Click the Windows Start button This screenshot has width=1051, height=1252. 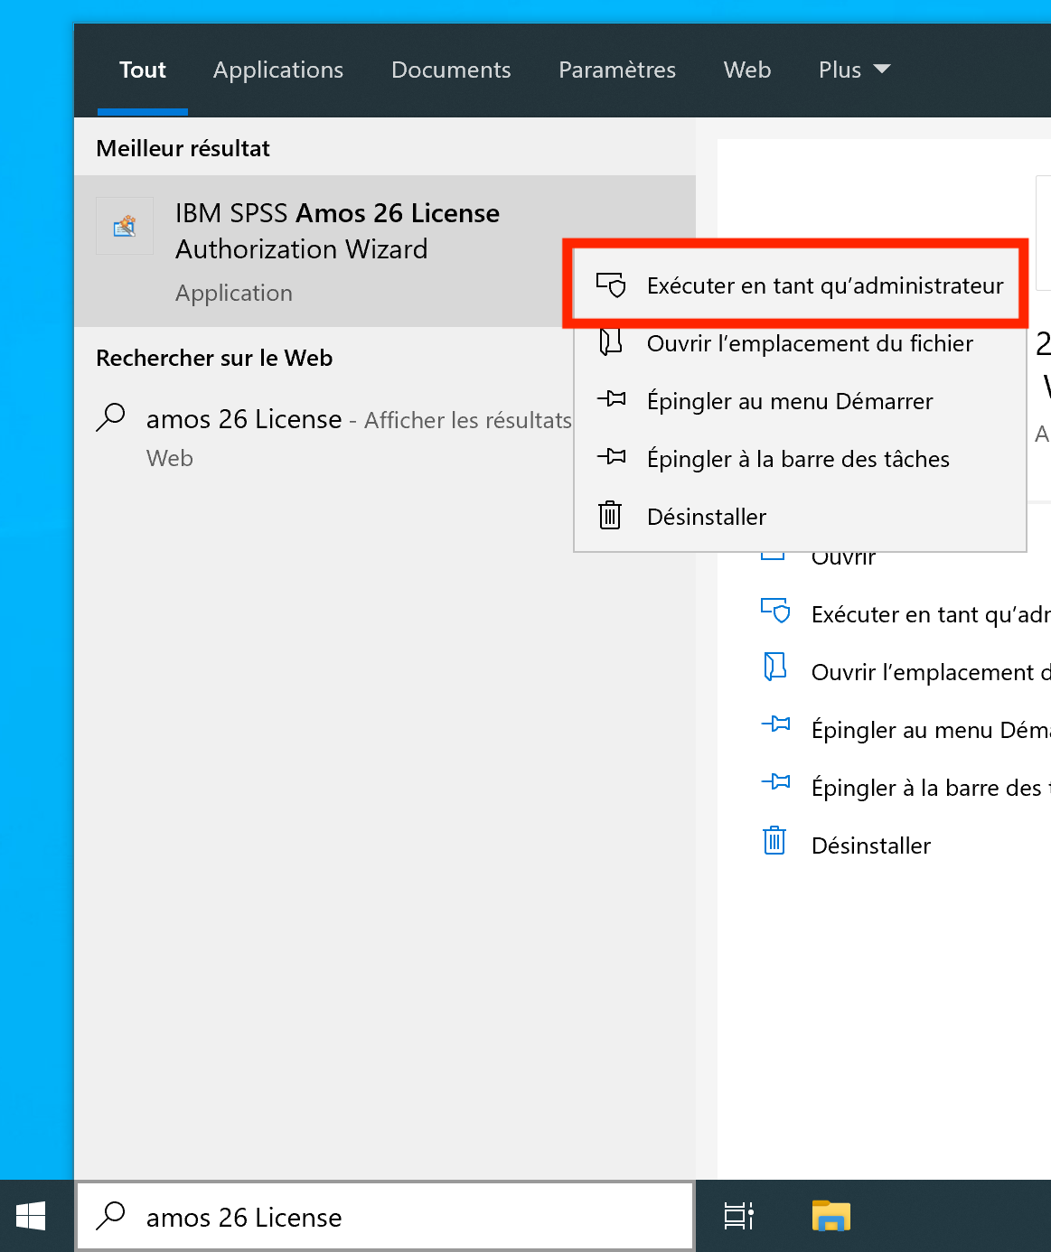coord(32,1216)
